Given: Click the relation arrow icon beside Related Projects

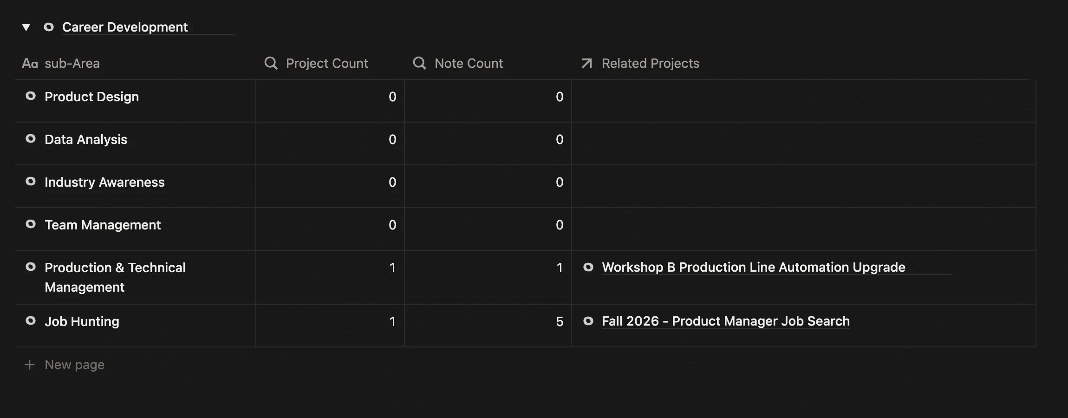Looking at the screenshot, I should click(x=587, y=63).
